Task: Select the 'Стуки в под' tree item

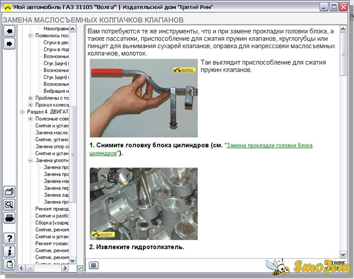Action: coord(56,49)
